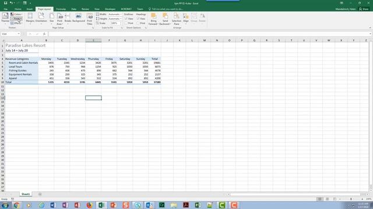Toggle Gridlines View checkbox
Image resolution: width=373 pixels, height=209 pixels.
tap(126, 19)
